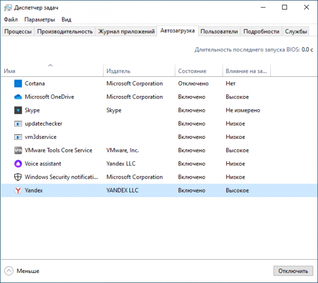Select the updatechecker entry name
The image size is (318, 283).
[x=43, y=123]
